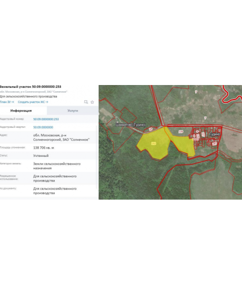The height and width of the screenshot is (285, 242).
Task: Click the right yellow highlighted parcel section
Action: [183, 144]
